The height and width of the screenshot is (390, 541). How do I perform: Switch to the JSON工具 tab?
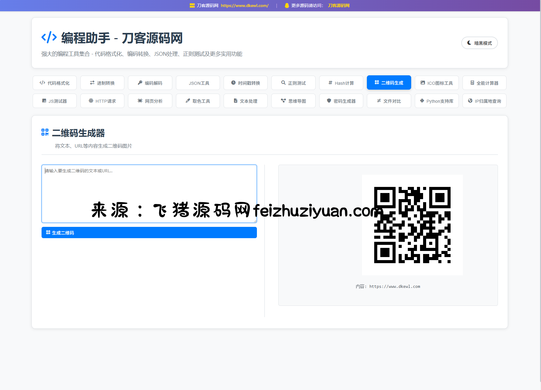[x=198, y=83]
